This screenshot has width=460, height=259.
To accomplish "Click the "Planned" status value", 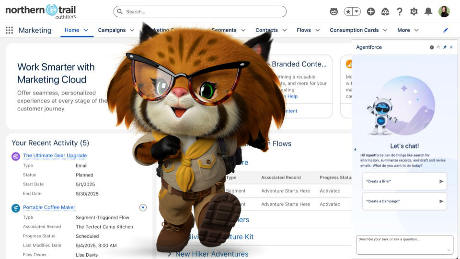I will tap(84, 175).
